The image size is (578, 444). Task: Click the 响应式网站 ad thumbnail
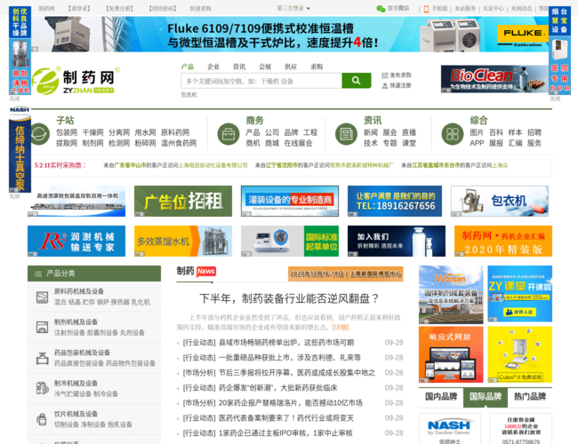coord(451,354)
